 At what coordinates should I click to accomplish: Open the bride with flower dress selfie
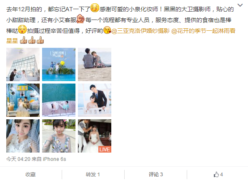click(59, 136)
